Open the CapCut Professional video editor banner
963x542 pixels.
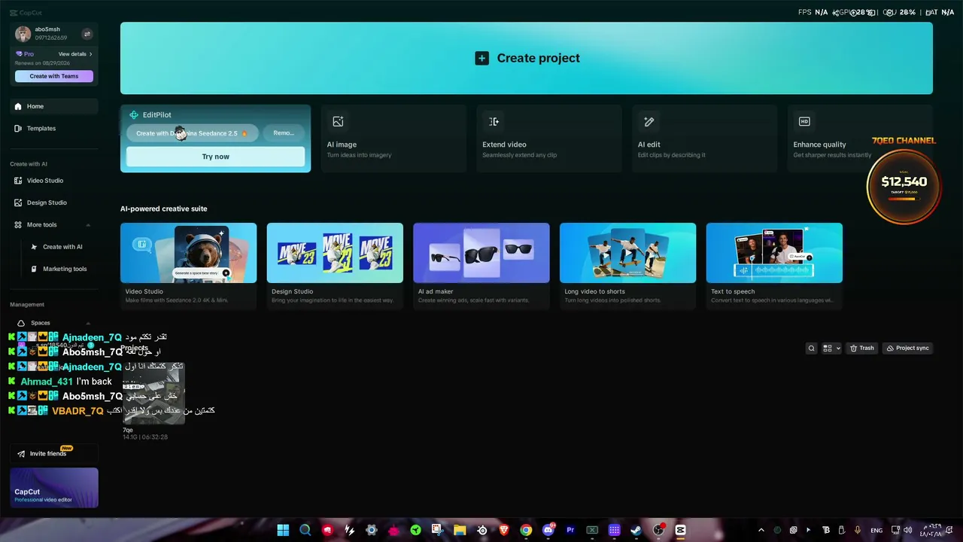(x=54, y=488)
